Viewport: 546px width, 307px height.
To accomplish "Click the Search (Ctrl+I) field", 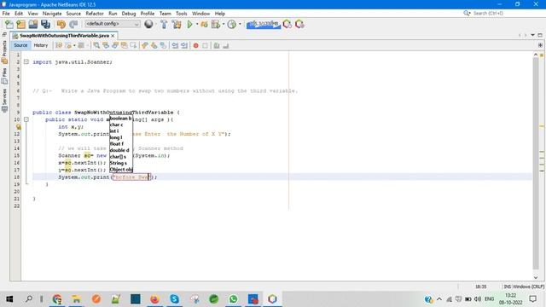I will (487, 14).
